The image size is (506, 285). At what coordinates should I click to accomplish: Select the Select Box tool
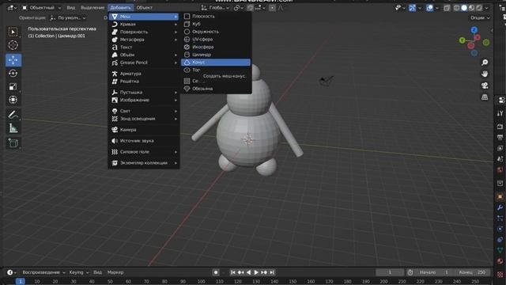tap(13, 32)
